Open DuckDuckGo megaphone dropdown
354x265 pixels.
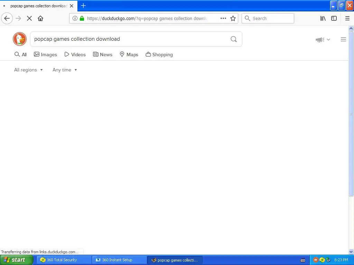(323, 40)
